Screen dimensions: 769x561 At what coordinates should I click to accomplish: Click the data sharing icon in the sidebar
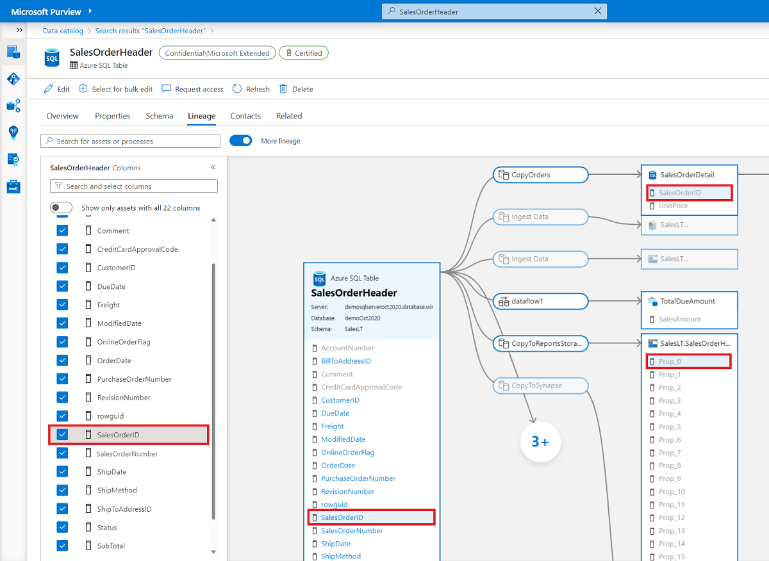click(13, 106)
